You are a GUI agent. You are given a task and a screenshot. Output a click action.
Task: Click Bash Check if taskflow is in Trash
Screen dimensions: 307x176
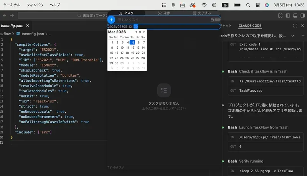click(257, 71)
